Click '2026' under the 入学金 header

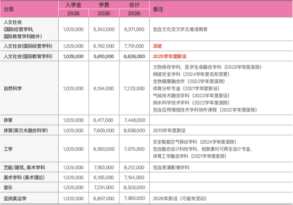pyautogui.click(x=74, y=13)
